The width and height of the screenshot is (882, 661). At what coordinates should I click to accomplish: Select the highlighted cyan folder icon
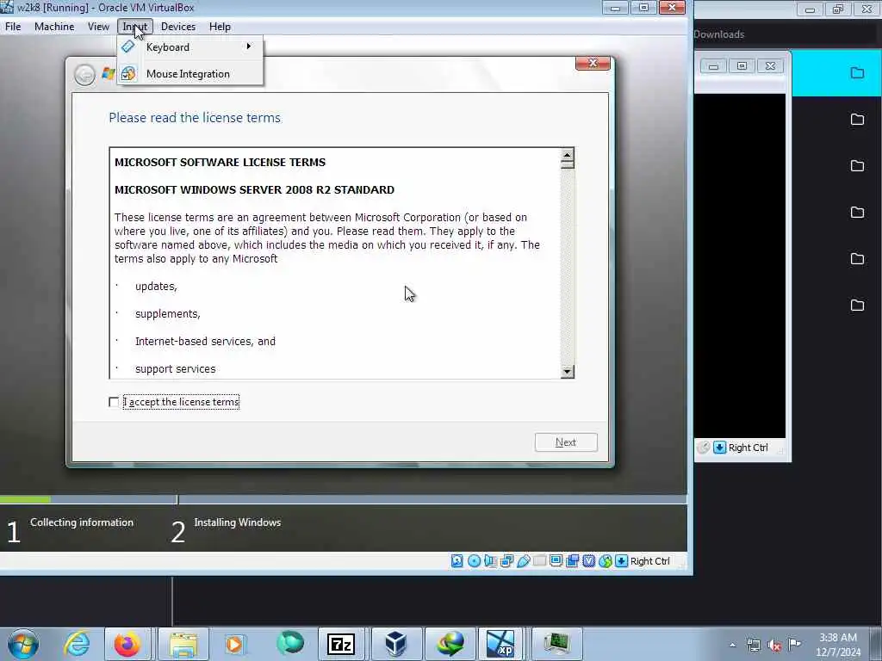point(857,72)
